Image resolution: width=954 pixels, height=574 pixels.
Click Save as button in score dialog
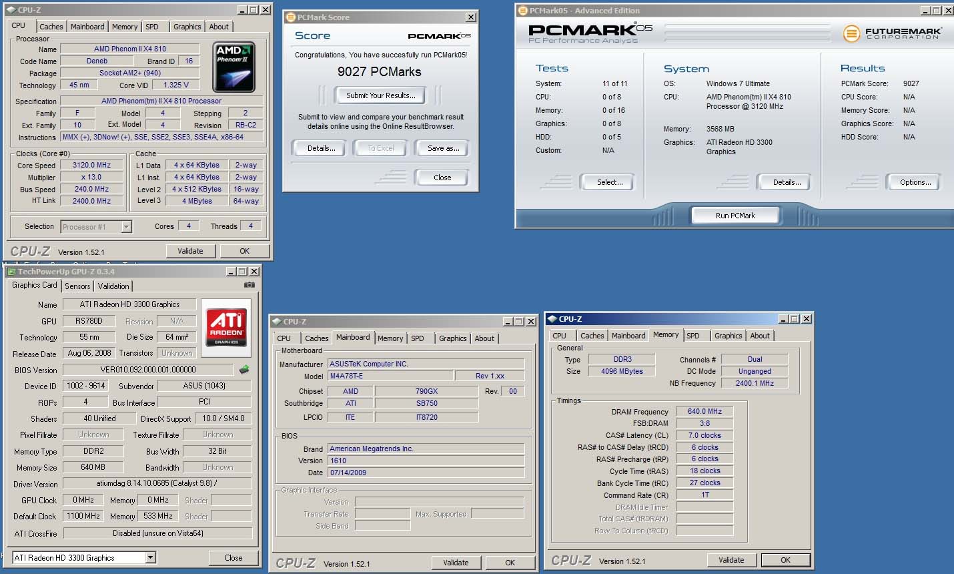point(443,148)
